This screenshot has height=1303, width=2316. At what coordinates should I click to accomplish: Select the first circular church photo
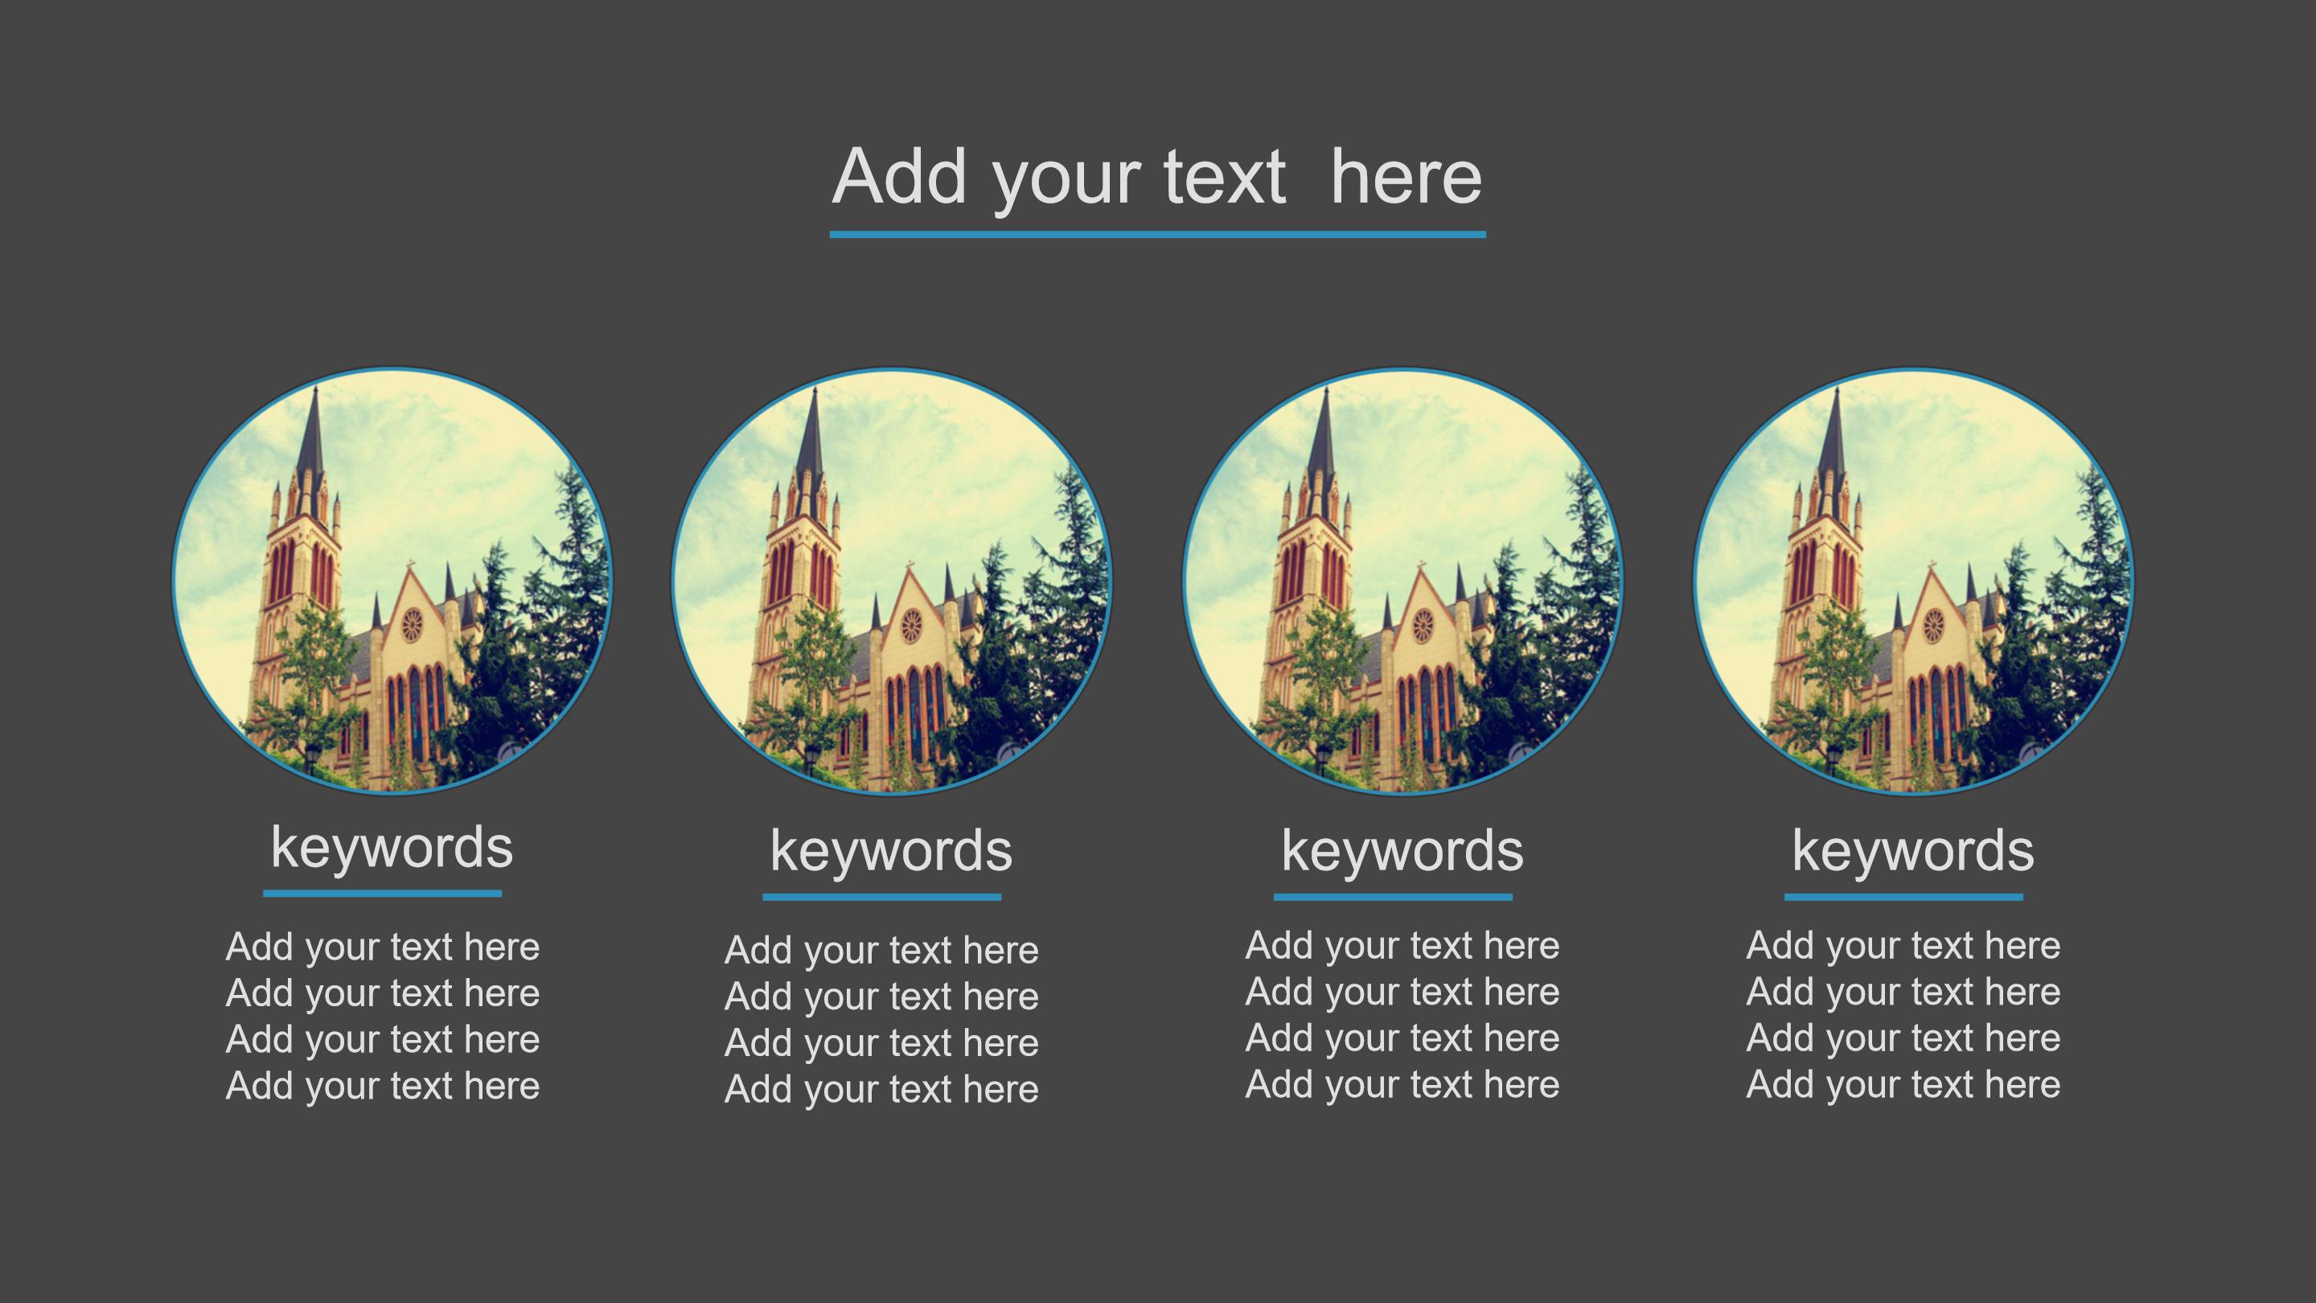[x=392, y=581]
